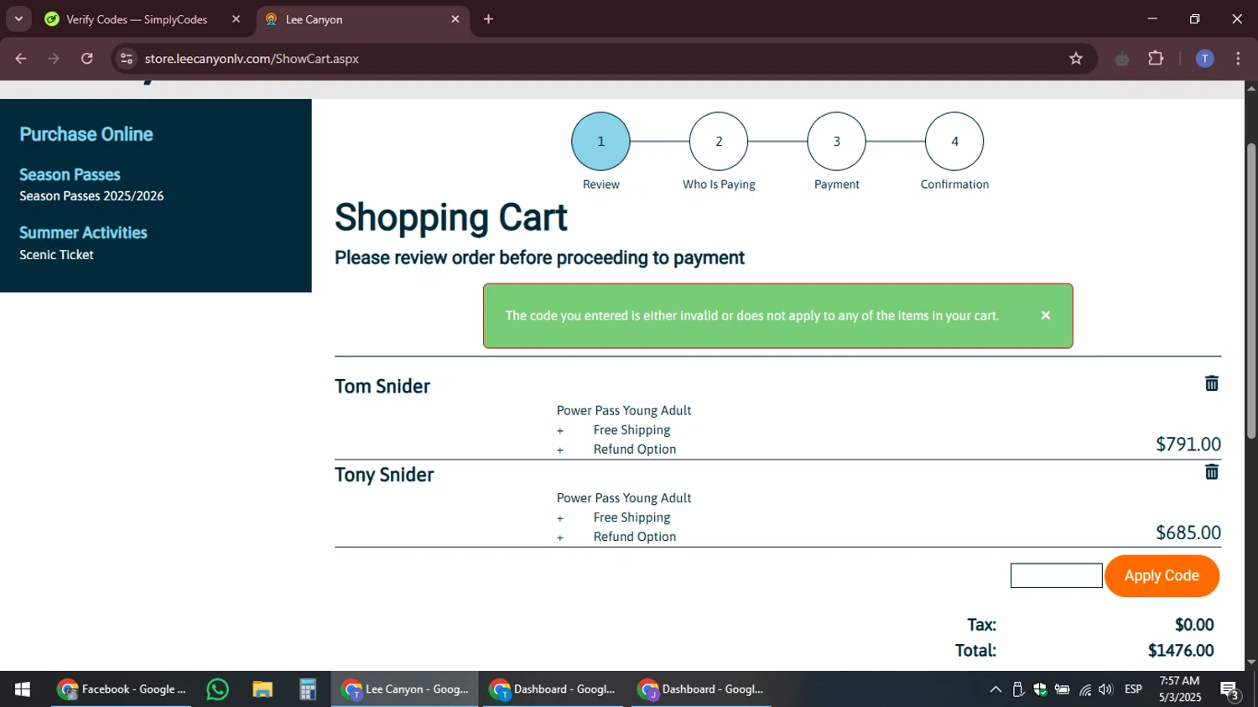The width and height of the screenshot is (1258, 707).
Task: Open Windows Security shield tray icon
Action: 1040,689
